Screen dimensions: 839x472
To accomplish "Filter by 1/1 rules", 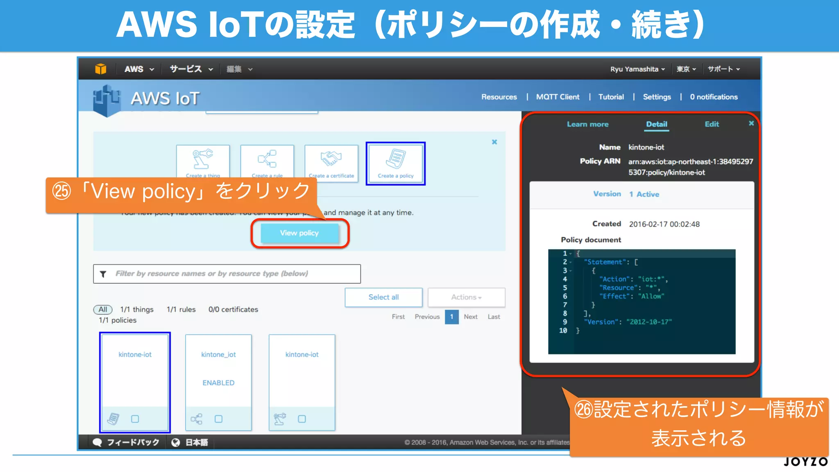I will coord(181,310).
